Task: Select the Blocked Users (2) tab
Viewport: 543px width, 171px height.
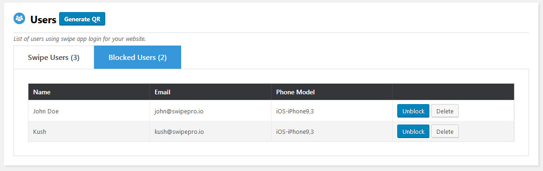Action: [137, 57]
